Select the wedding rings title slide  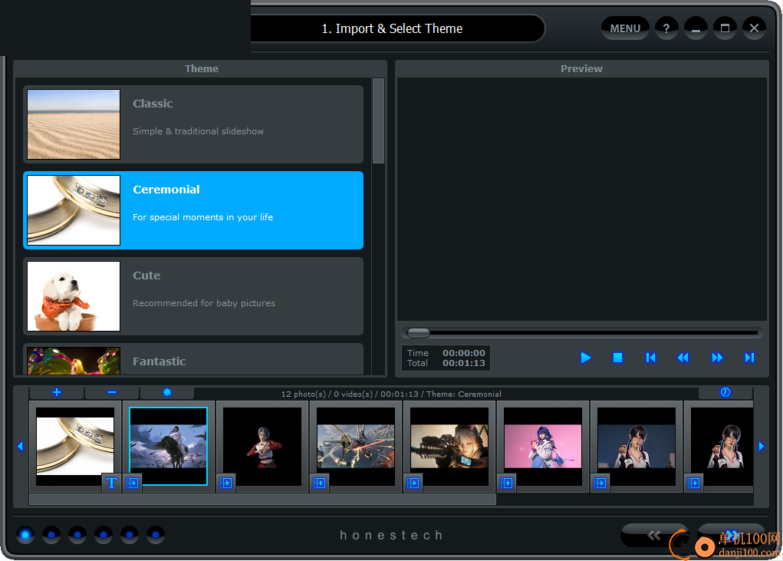75,446
